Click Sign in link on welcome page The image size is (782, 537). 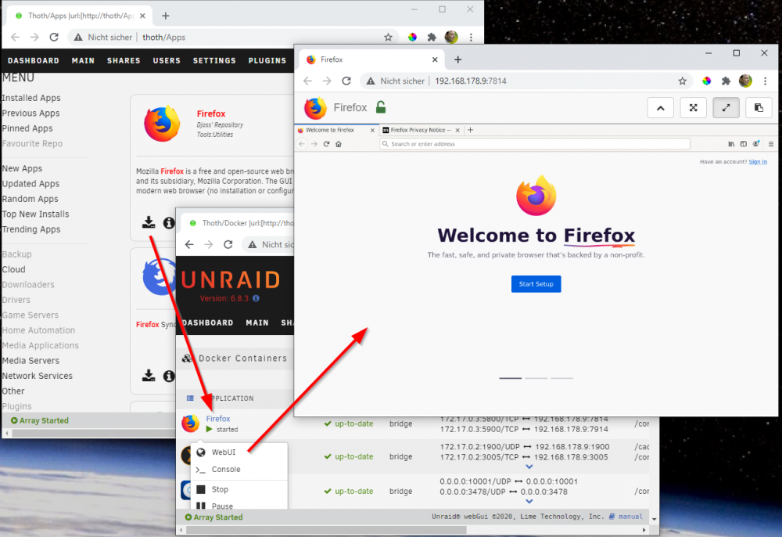point(758,162)
